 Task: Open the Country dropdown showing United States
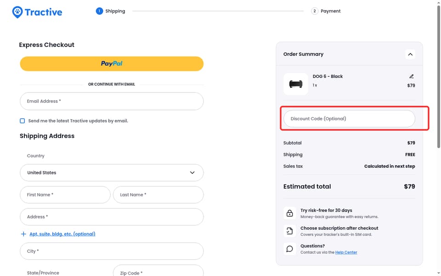pos(112,172)
